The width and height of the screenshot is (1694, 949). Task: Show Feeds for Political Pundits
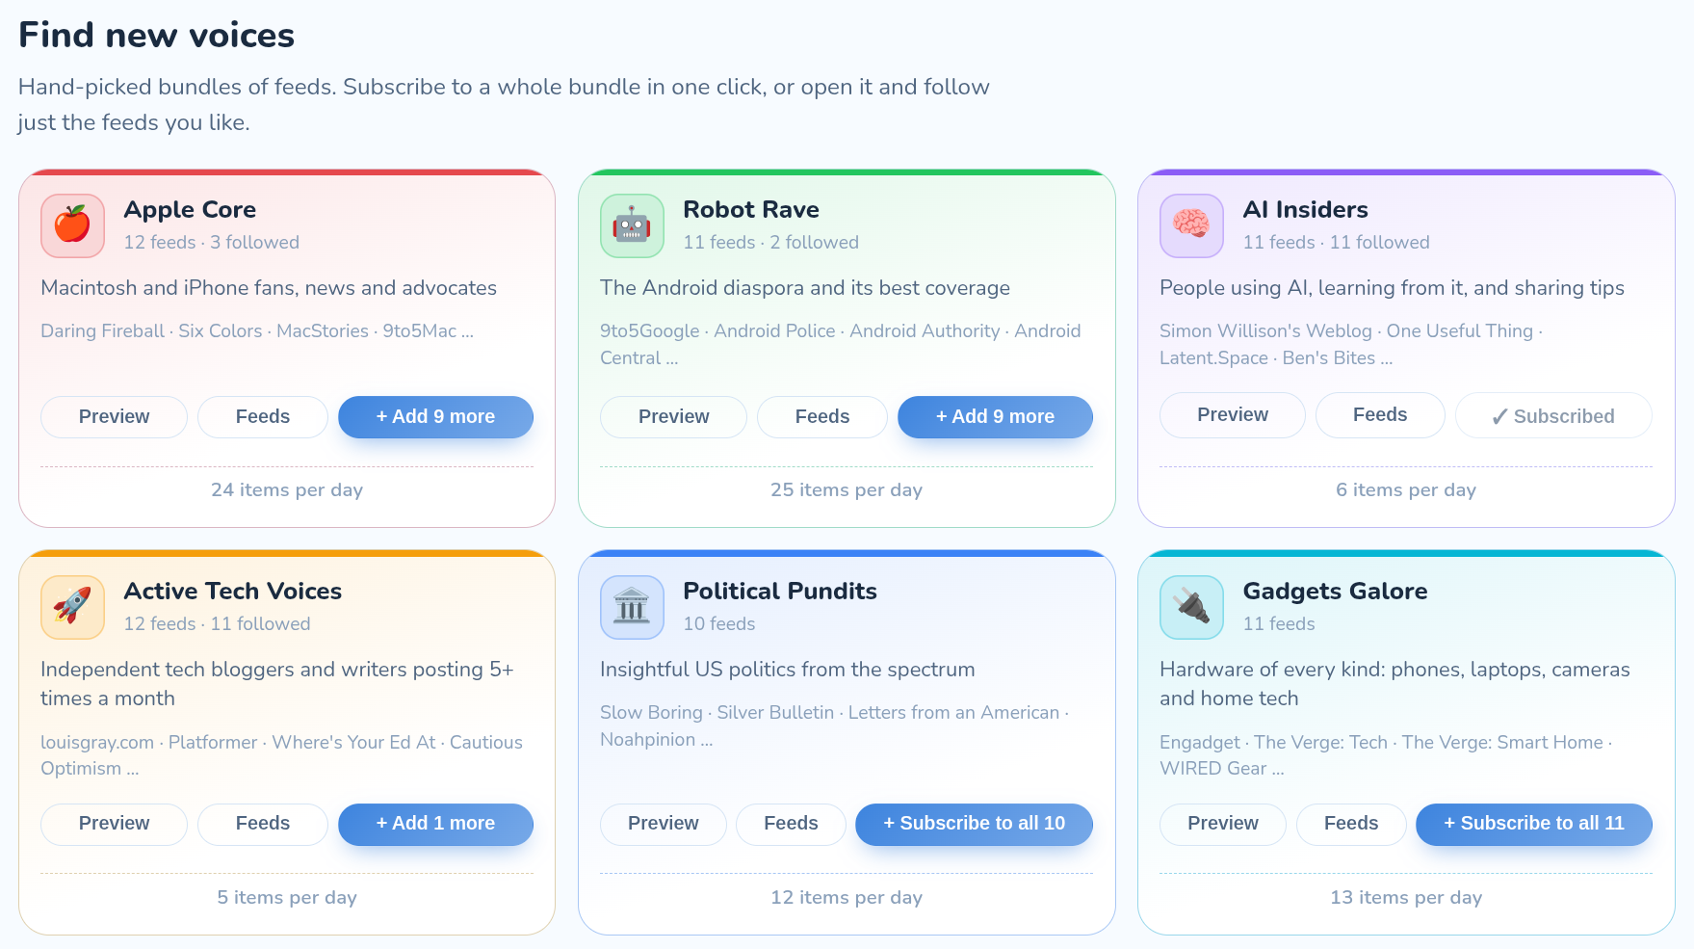(x=791, y=824)
